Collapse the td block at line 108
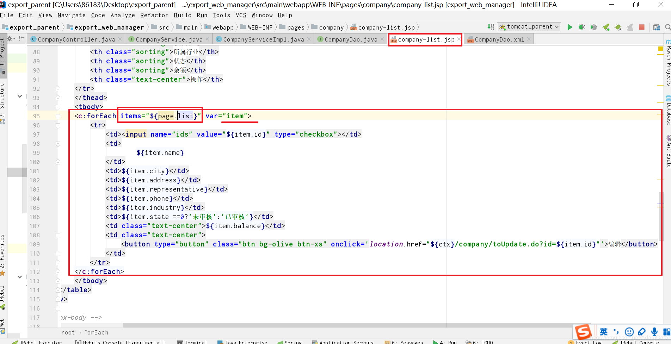 pyautogui.click(x=58, y=235)
